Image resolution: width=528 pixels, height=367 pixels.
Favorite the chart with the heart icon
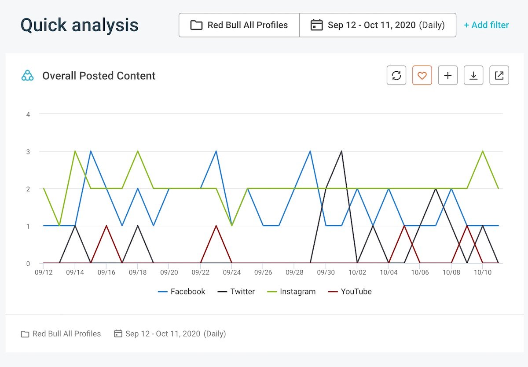coord(422,75)
